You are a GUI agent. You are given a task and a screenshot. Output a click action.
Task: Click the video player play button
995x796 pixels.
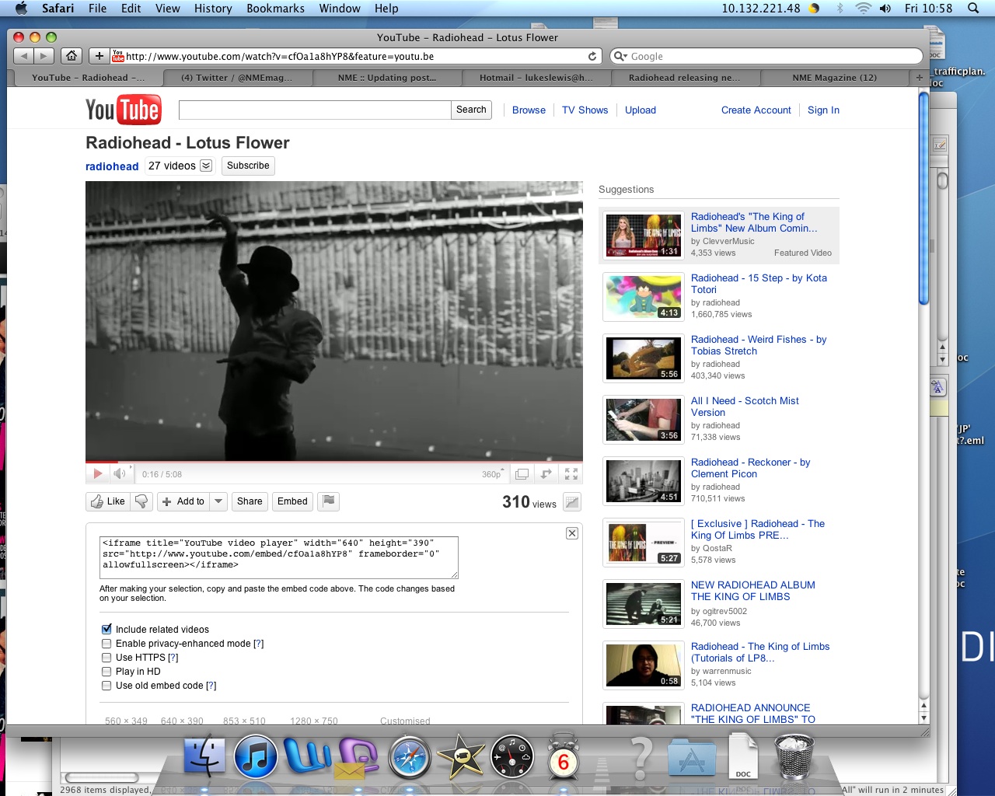point(98,473)
